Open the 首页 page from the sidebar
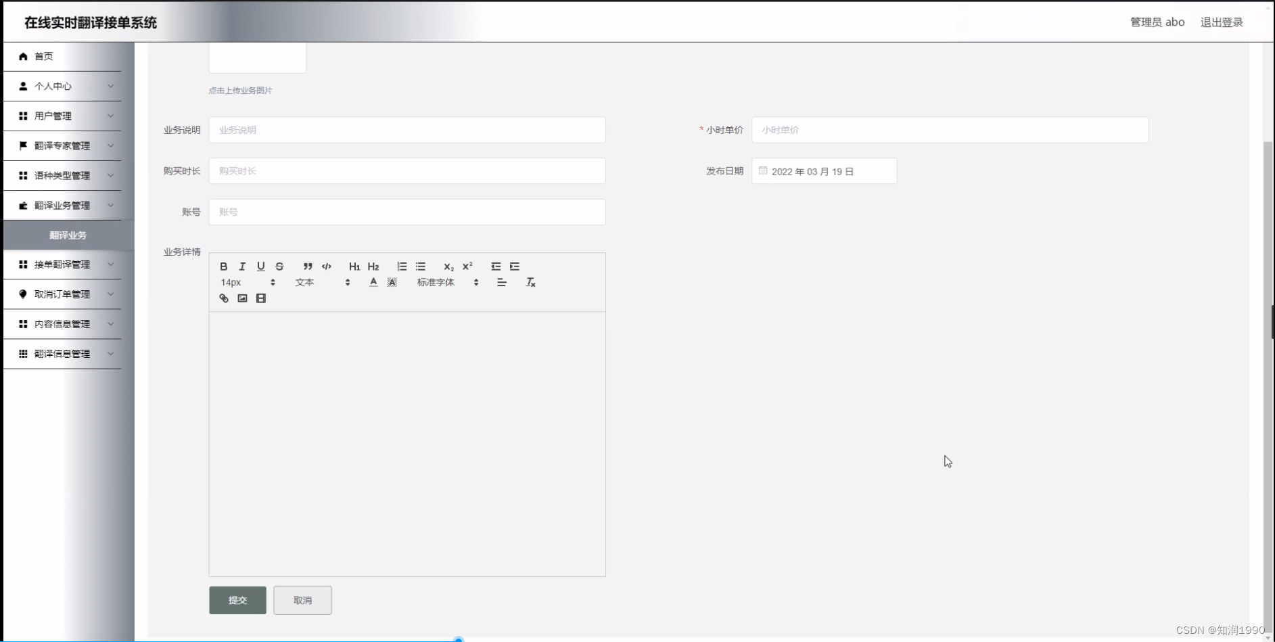This screenshot has height=642, width=1275. (43, 56)
